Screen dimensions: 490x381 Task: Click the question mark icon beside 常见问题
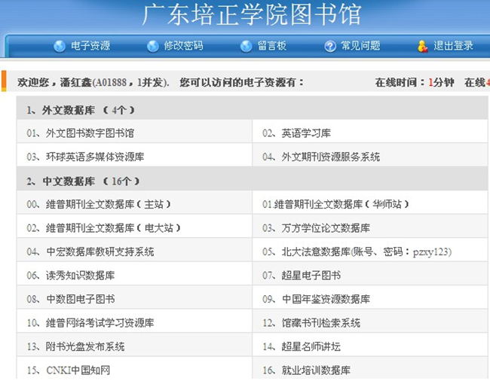point(330,46)
